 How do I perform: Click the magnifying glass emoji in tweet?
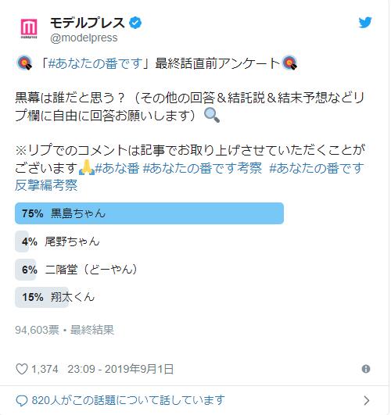[212, 116]
